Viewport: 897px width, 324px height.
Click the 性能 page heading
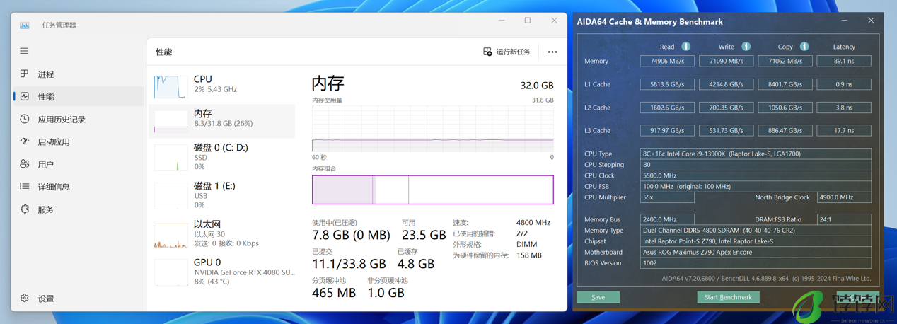pyautogui.click(x=164, y=52)
